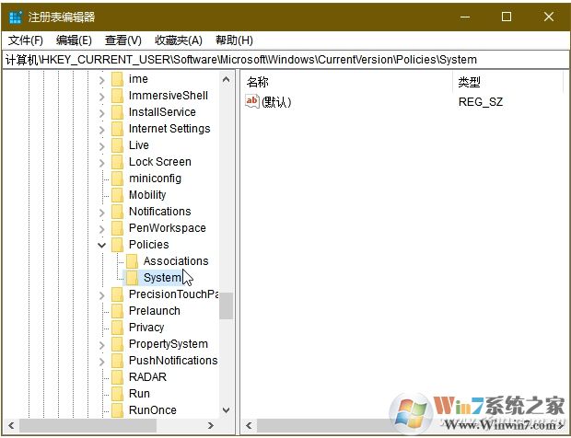Viewport: 571px width, 438px height.
Task: Open the 收藏夹(A) menu
Action: (x=179, y=40)
